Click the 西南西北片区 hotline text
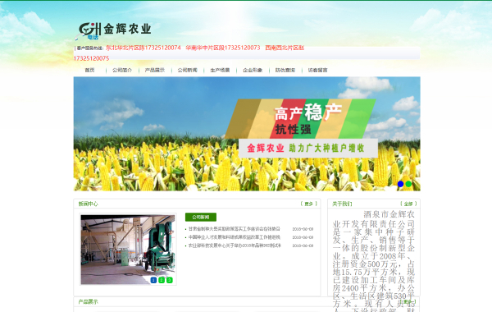The height and width of the screenshot is (312, 492). tap(285, 48)
